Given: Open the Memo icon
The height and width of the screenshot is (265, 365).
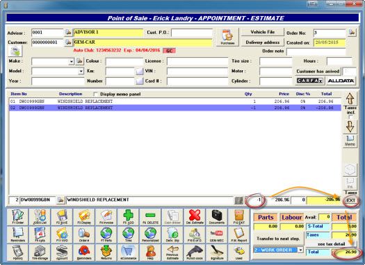Looking at the screenshot, I should (350, 141).
